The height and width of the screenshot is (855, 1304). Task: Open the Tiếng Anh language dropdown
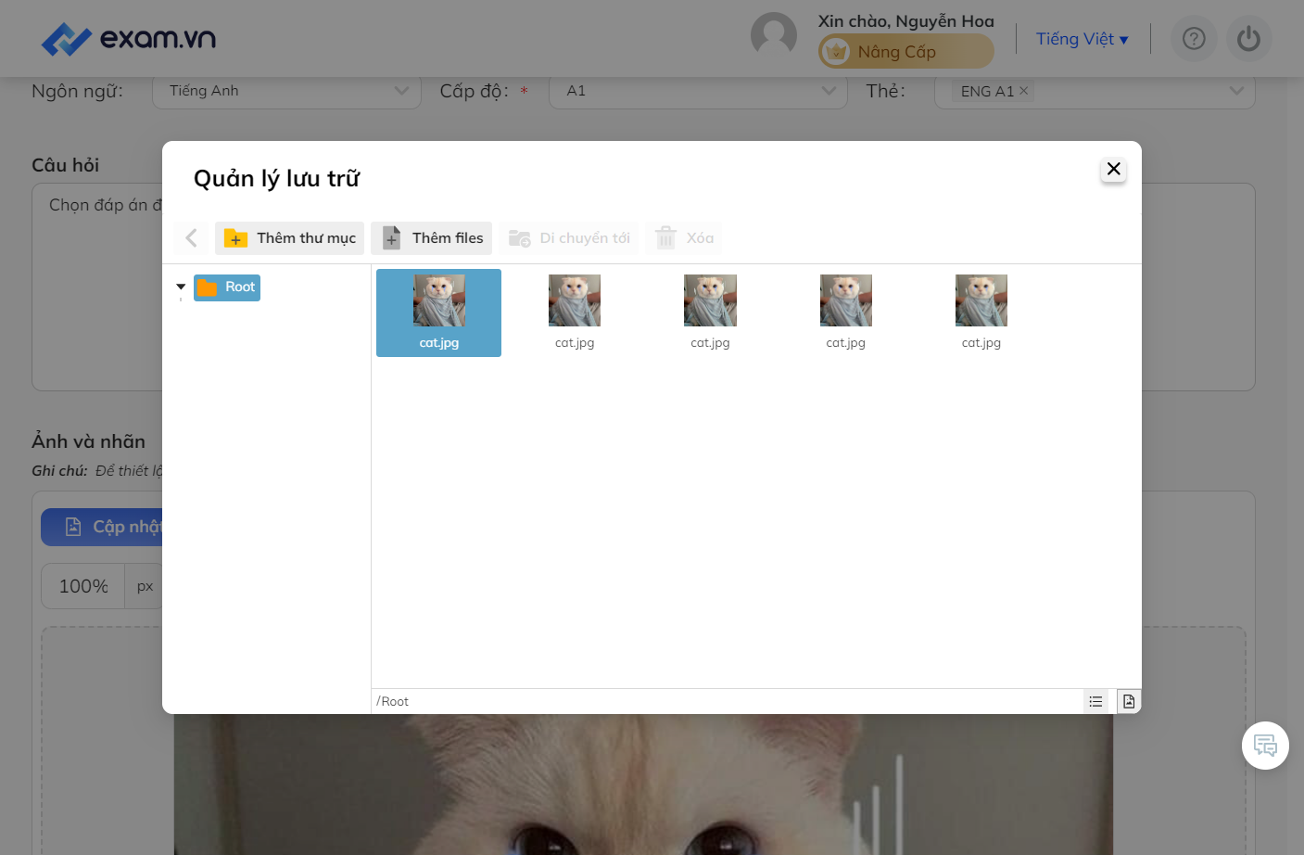point(286,91)
